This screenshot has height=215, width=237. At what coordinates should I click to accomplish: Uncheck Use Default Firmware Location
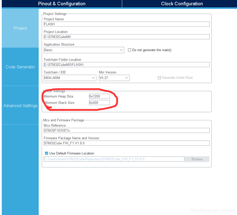47,153
